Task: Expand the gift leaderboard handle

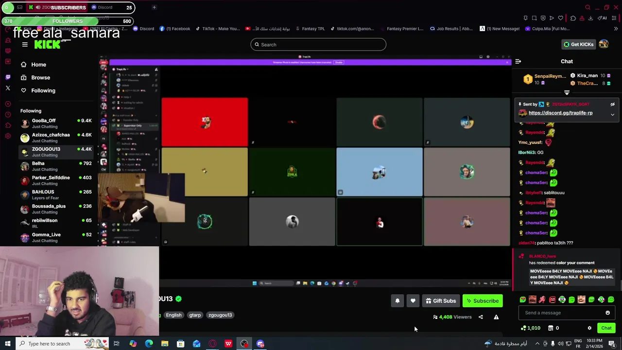Action: [x=567, y=92]
